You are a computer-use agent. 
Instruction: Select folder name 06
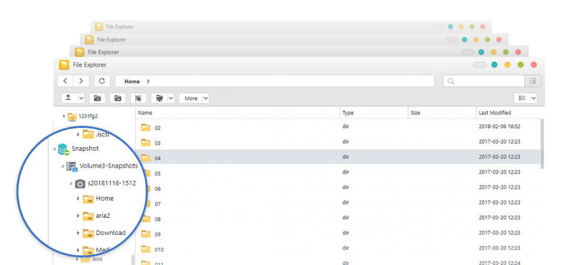(157, 189)
